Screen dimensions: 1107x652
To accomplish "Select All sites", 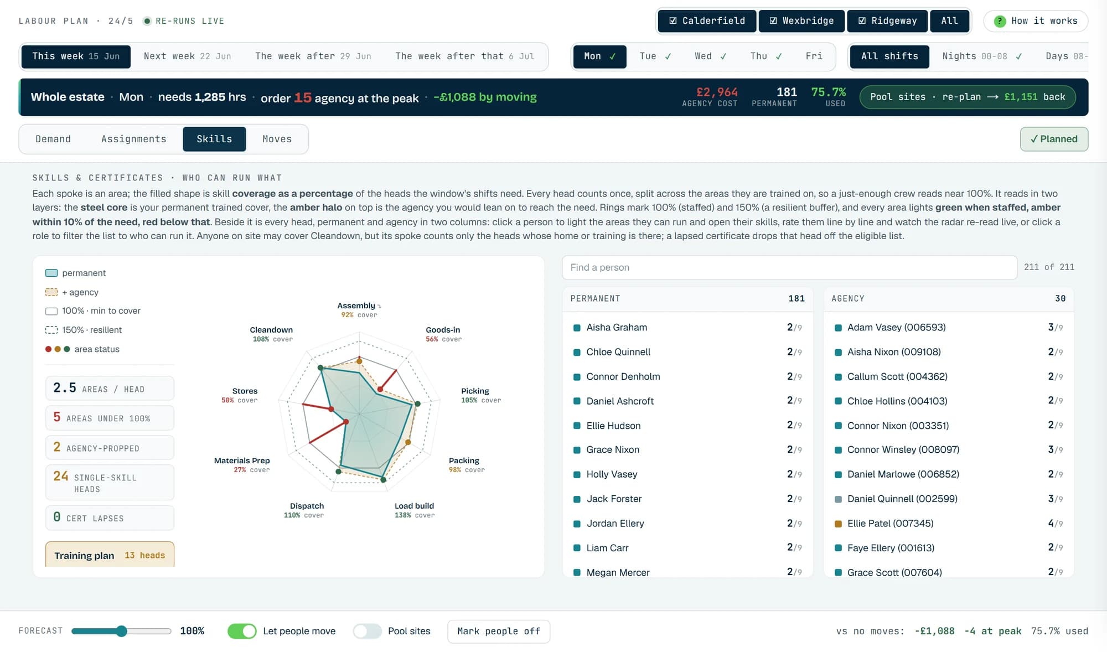I will click(949, 21).
